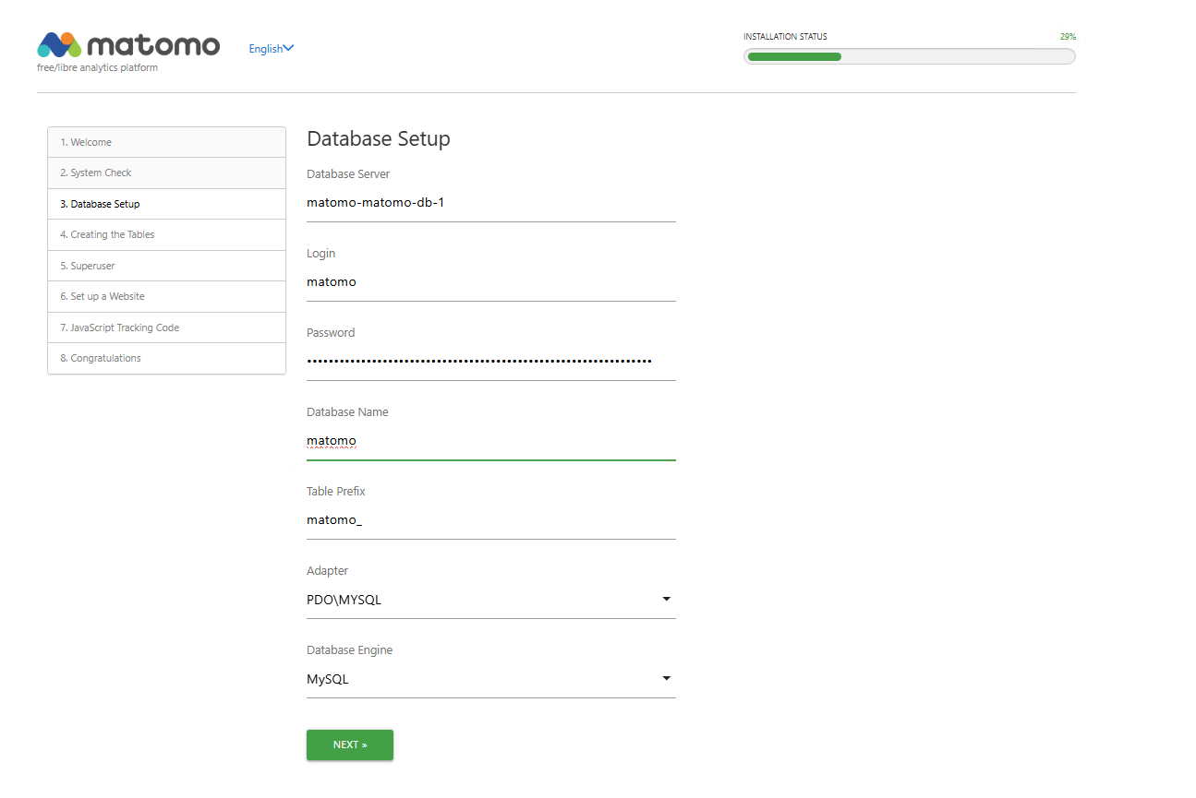Focus the Login input field
This screenshot has width=1196, height=798.
point(490,282)
